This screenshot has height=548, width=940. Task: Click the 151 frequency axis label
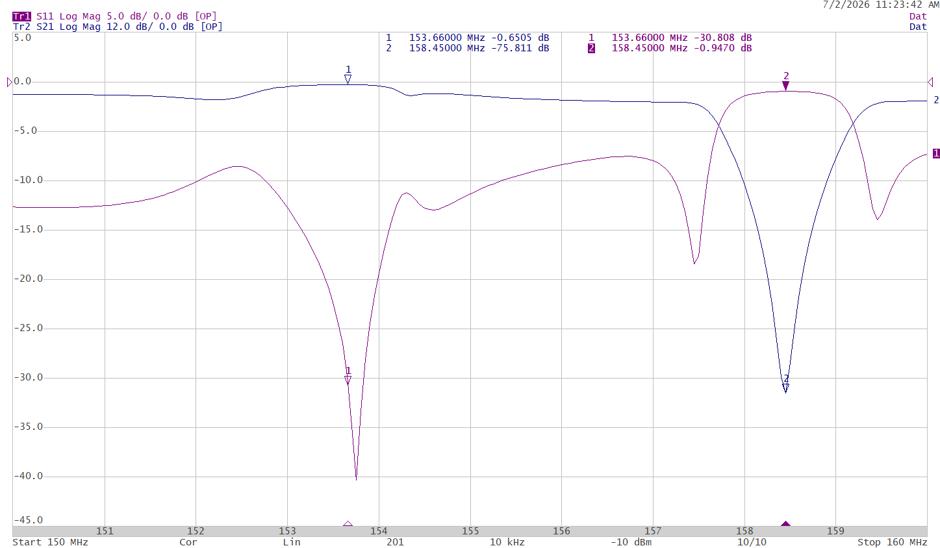click(x=105, y=531)
